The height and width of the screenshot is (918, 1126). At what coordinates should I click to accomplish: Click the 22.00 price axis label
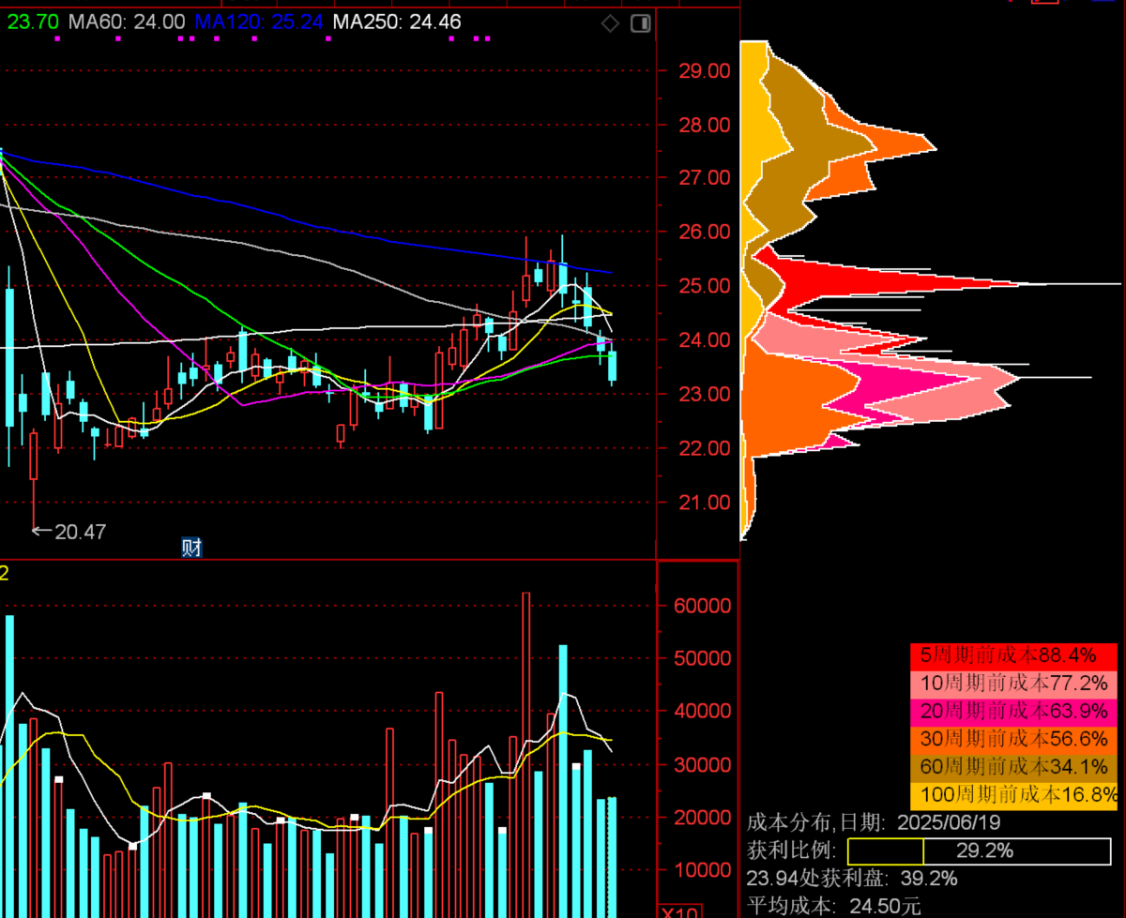[705, 448]
